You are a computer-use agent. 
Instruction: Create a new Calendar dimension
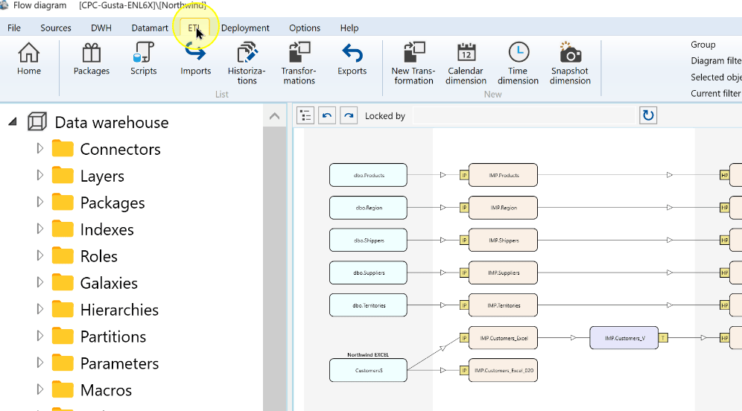pyautogui.click(x=466, y=64)
